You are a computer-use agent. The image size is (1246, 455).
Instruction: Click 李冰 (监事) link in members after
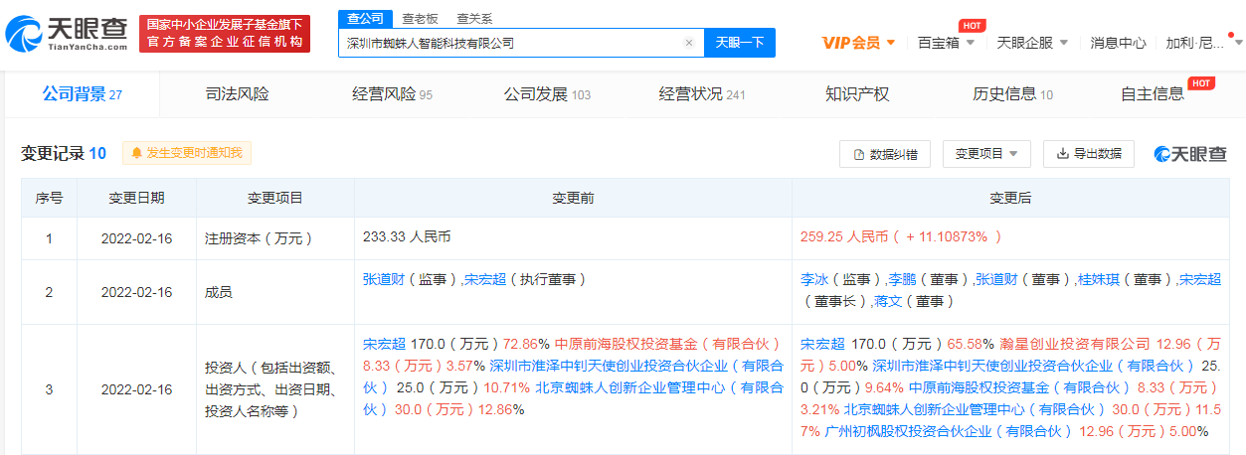pos(813,281)
